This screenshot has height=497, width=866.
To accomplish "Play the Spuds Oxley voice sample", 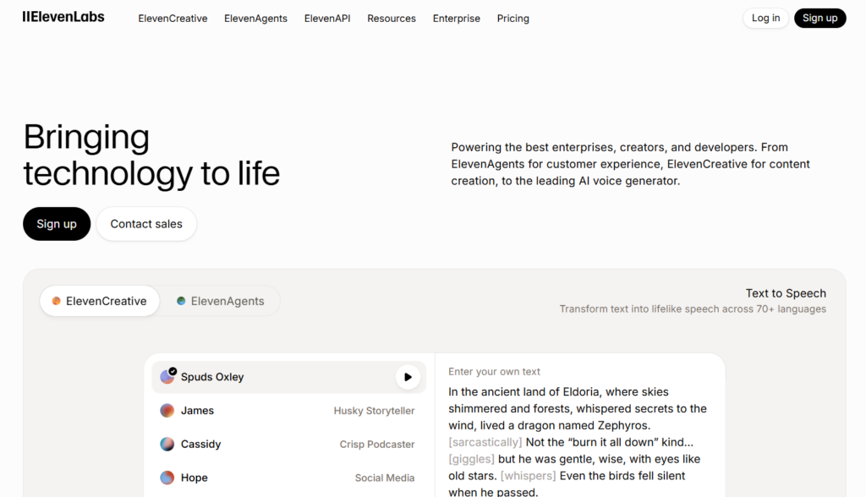I will tap(408, 377).
